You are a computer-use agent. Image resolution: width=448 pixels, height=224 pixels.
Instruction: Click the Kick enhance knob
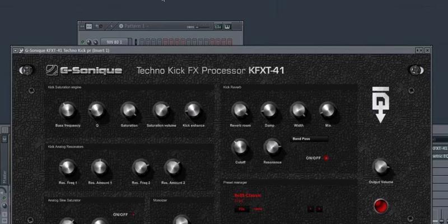[193, 110]
